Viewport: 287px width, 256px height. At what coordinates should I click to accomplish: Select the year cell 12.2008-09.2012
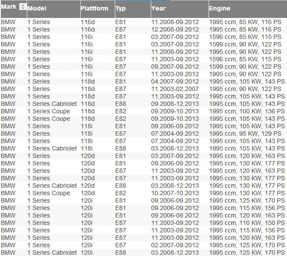tap(175, 29)
